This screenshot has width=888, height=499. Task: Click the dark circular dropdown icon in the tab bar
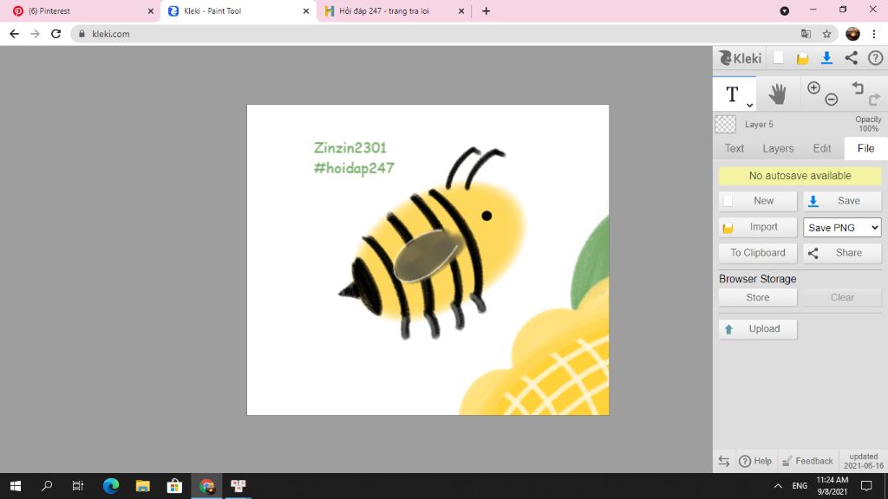click(x=784, y=10)
